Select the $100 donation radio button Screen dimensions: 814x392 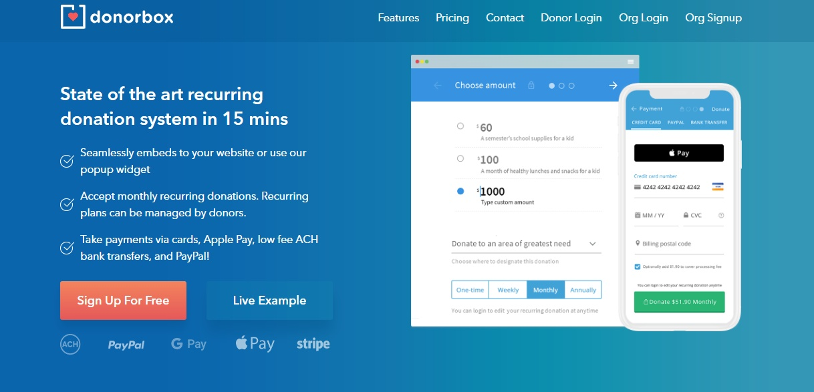(x=460, y=158)
